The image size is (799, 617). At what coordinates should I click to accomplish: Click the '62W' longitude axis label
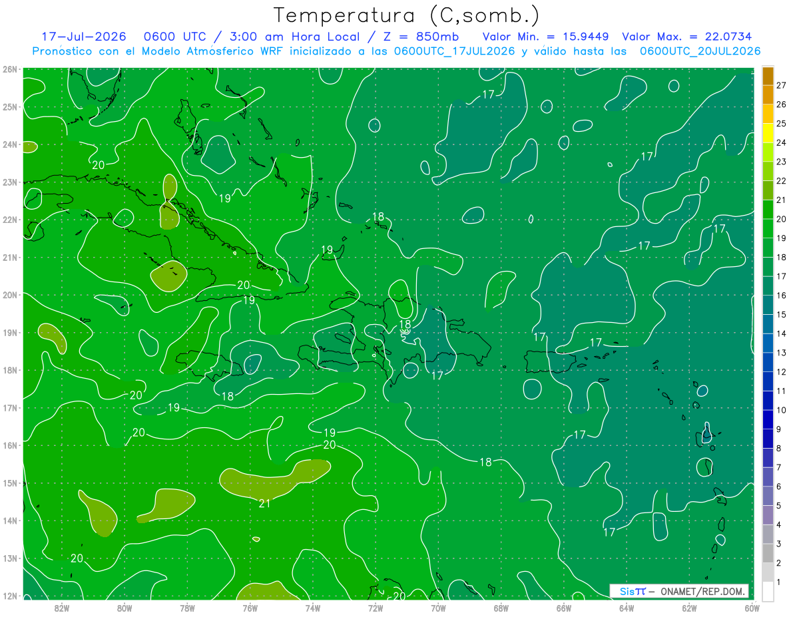[689, 608]
